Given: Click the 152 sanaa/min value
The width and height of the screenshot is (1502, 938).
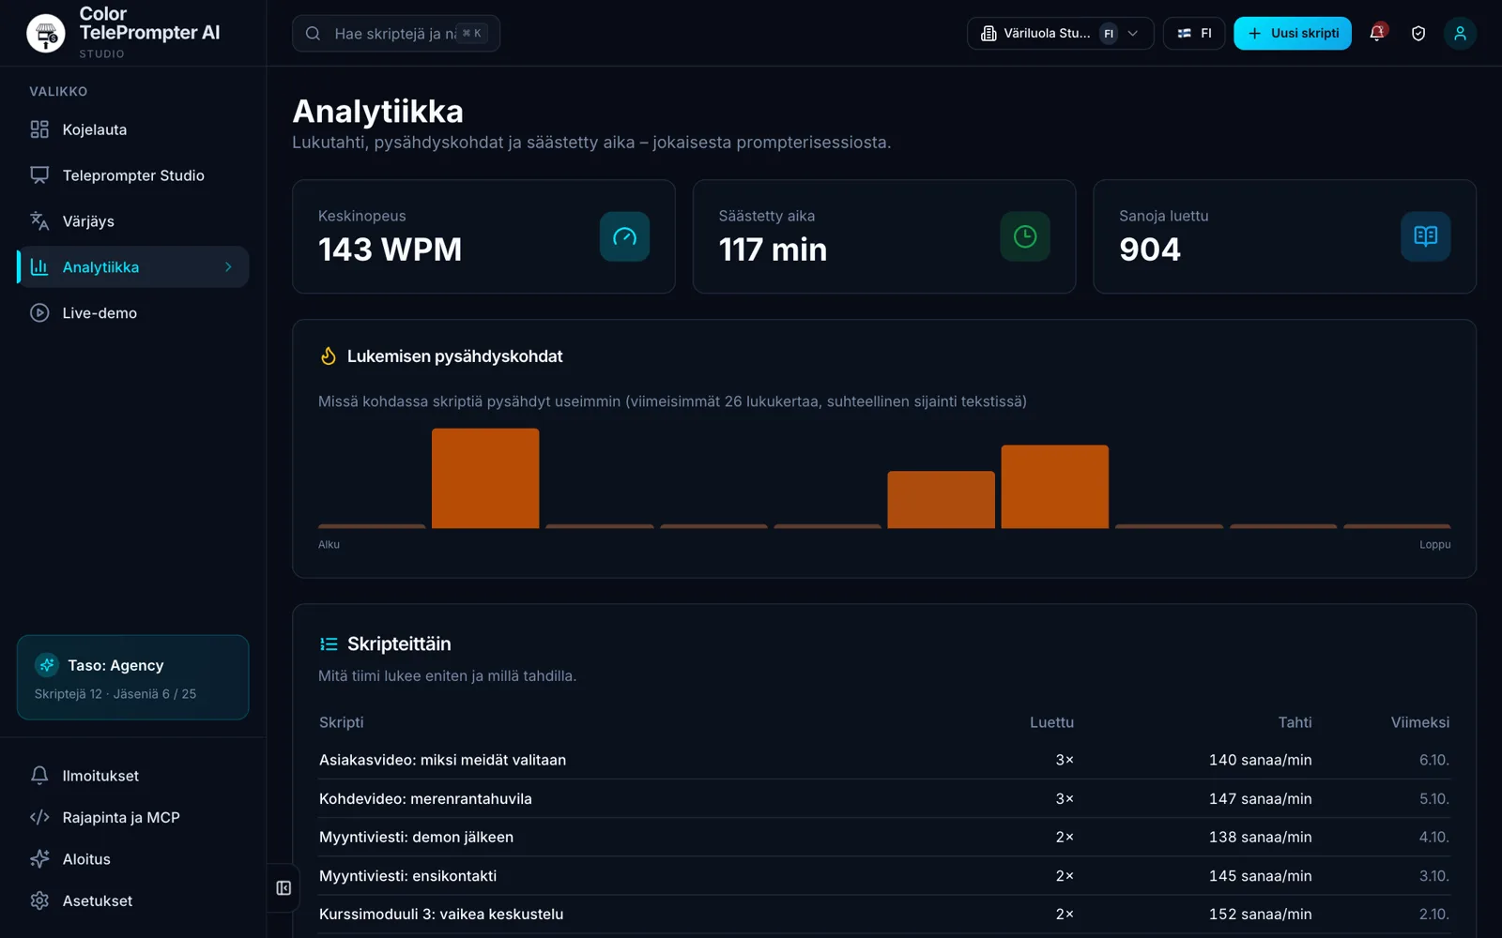Looking at the screenshot, I should click(1261, 915).
